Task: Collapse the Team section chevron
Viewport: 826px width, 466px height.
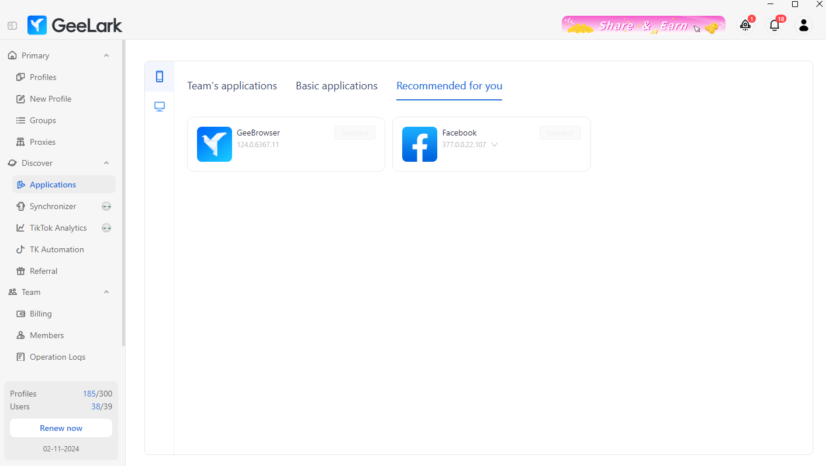Action: coord(106,292)
